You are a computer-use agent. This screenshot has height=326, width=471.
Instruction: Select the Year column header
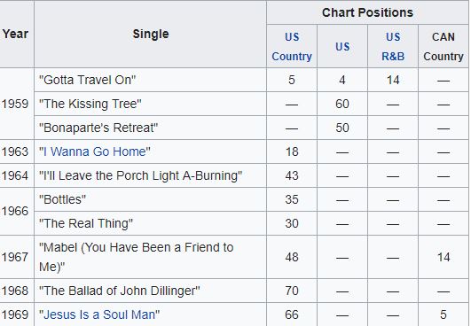pyautogui.click(x=16, y=34)
